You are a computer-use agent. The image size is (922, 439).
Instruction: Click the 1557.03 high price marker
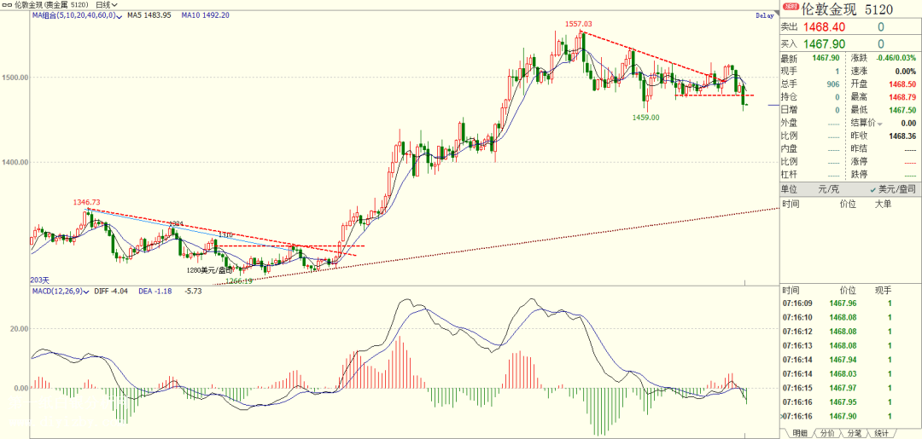coord(578,25)
